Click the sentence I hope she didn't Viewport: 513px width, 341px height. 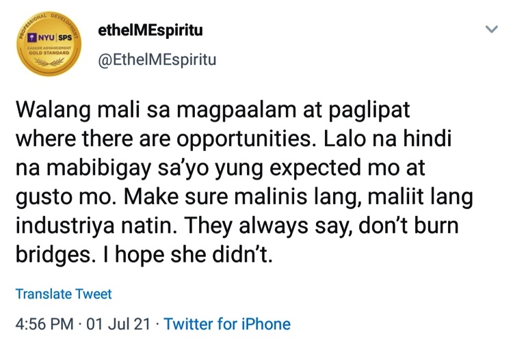[x=187, y=255]
